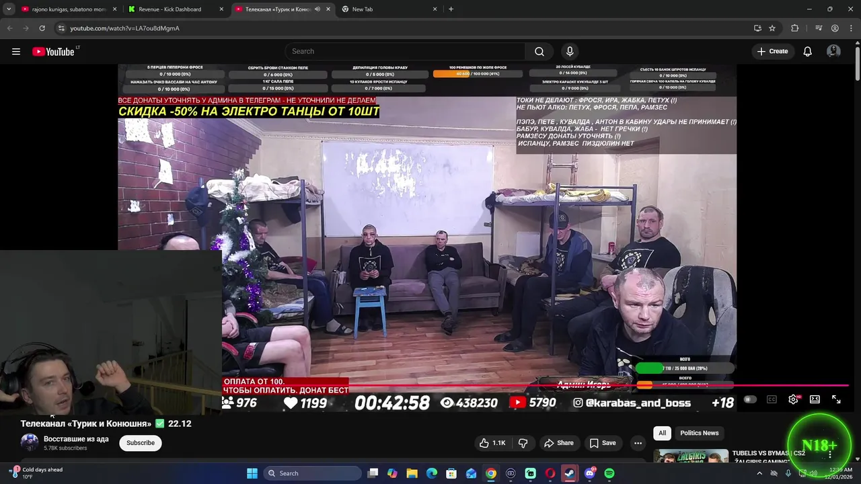861x484 pixels.
Task: Open Task View on the taskbar
Action: pyautogui.click(x=373, y=473)
